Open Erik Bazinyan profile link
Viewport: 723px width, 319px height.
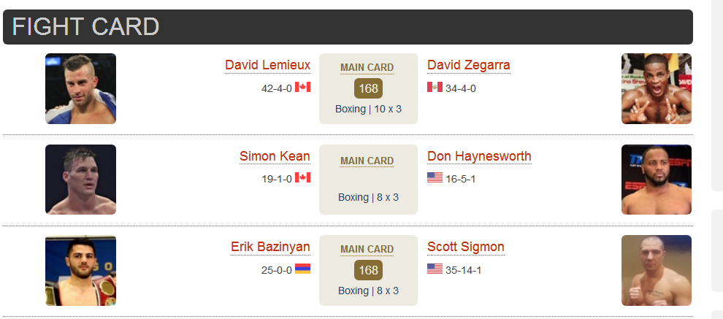tap(270, 247)
